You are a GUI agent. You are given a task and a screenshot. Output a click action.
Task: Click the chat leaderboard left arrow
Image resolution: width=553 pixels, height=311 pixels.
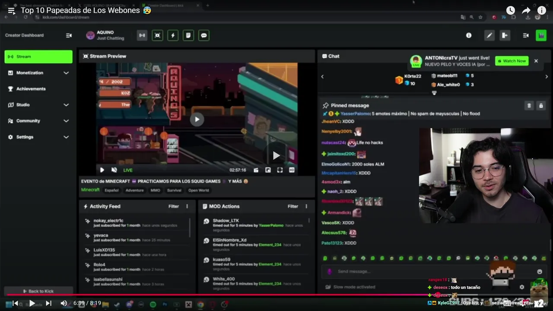tap(322, 76)
